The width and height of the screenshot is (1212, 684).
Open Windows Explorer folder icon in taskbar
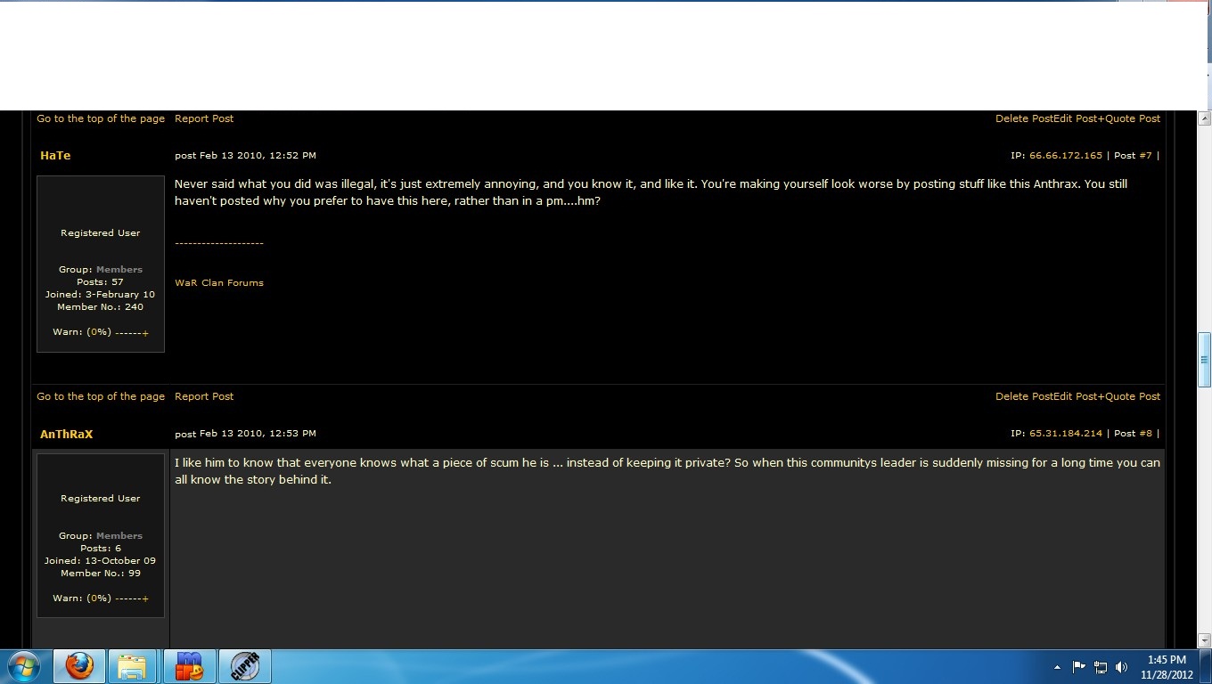click(133, 666)
